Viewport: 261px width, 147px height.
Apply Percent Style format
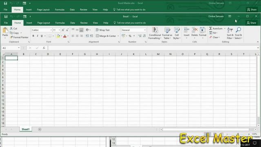tap(130, 36)
